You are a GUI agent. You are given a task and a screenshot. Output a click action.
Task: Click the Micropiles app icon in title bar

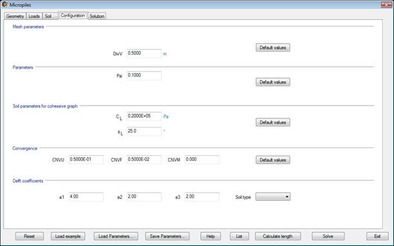click(x=5, y=5)
